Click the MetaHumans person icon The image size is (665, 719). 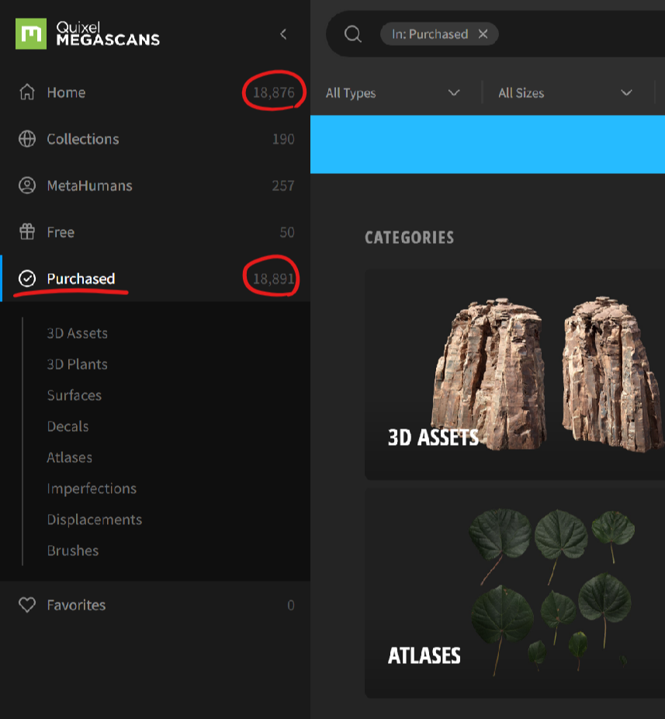[x=27, y=186]
